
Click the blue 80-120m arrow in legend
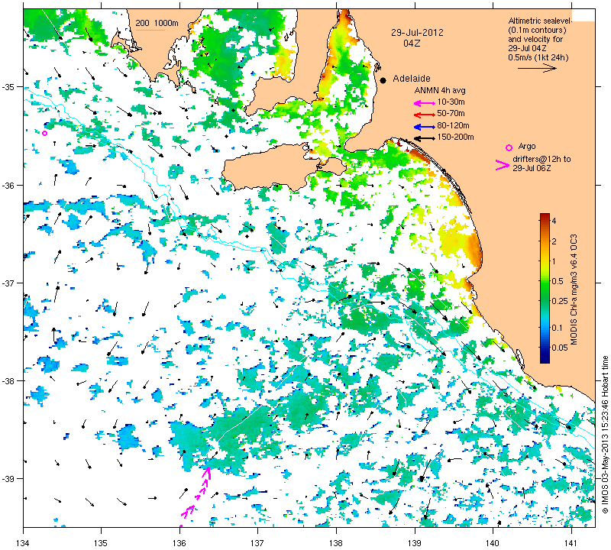pyautogui.click(x=425, y=127)
